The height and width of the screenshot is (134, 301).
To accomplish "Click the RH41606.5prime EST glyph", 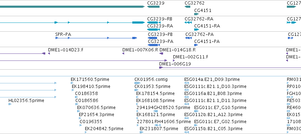I will coord(158,125).
